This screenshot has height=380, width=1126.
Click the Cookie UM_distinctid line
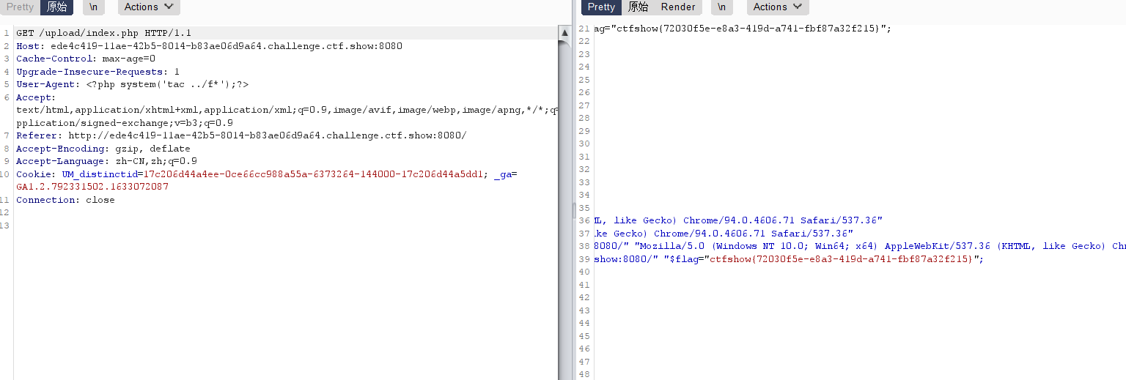[267, 174]
